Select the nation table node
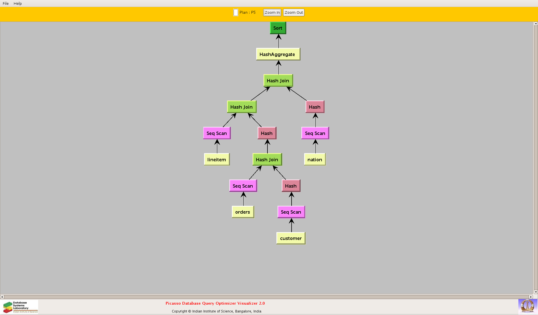 315,160
